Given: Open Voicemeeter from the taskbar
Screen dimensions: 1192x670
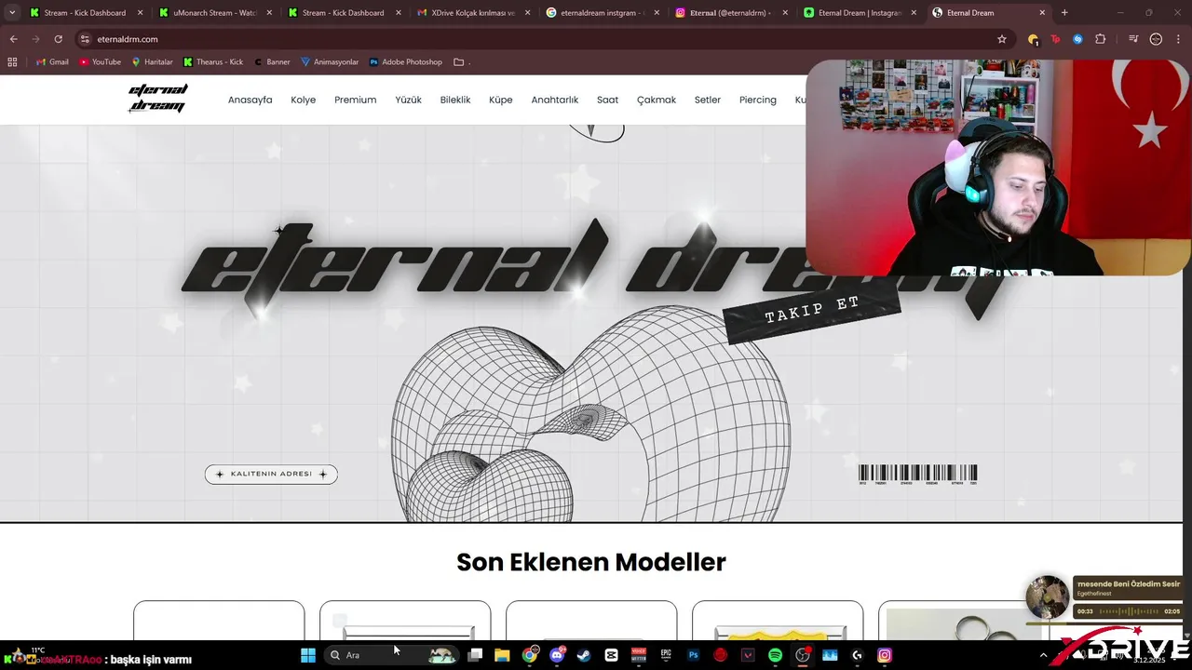Looking at the screenshot, I should (x=639, y=655).
